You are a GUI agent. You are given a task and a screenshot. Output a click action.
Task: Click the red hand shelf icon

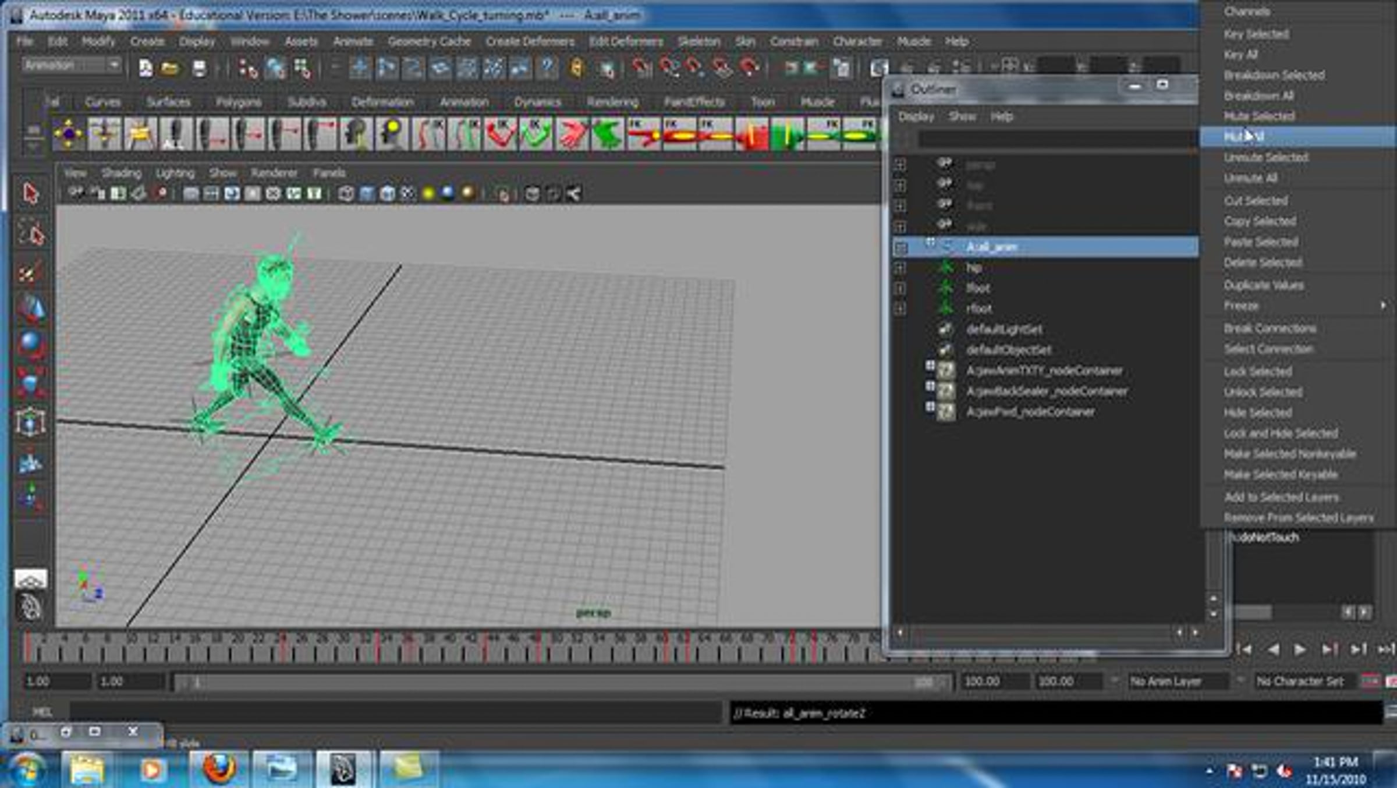point(572,134)
